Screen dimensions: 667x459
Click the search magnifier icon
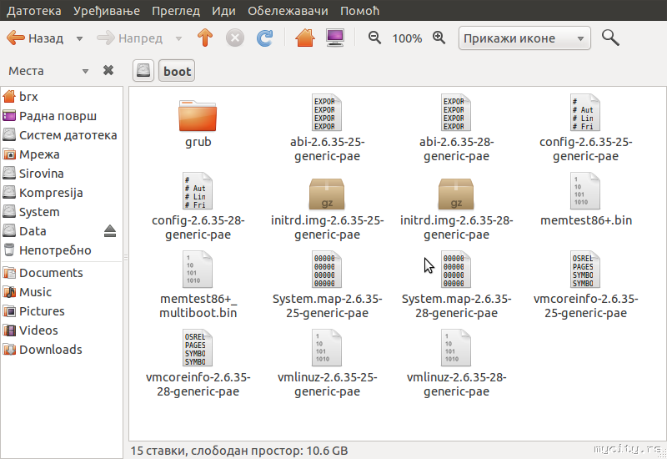(610, 38)
